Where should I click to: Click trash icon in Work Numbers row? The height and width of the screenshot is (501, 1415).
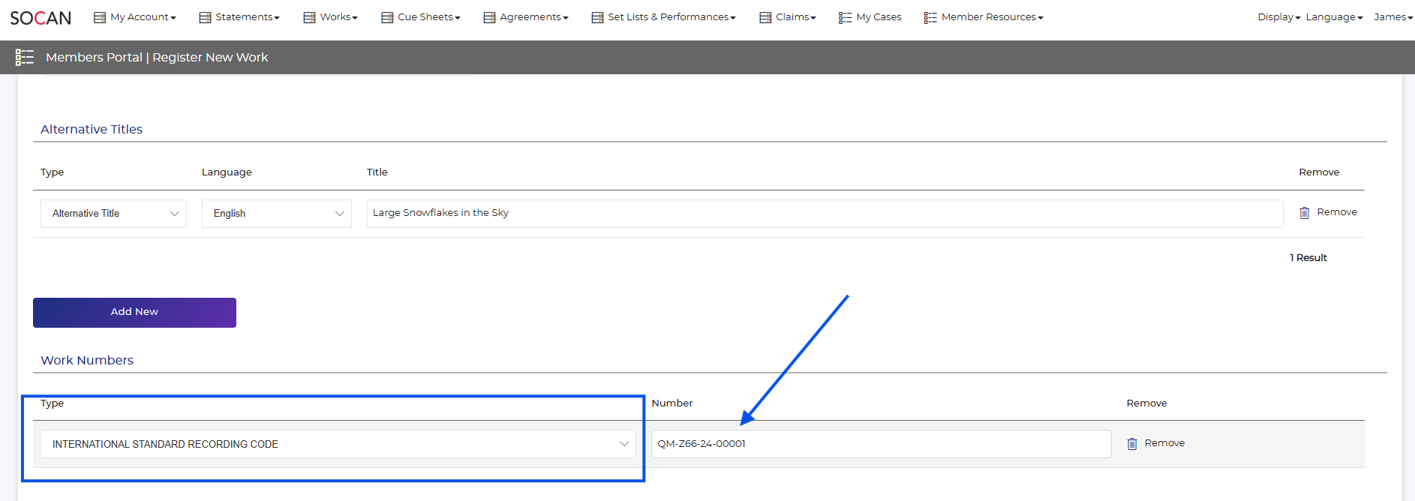click(x=1132, y=444)
